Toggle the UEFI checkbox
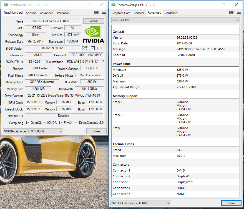The image size is (244, 209). (x=93, y=48)
